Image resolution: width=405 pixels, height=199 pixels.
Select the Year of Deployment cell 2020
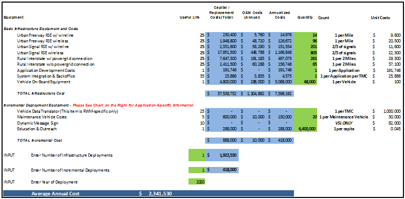(x=197, y=182)
